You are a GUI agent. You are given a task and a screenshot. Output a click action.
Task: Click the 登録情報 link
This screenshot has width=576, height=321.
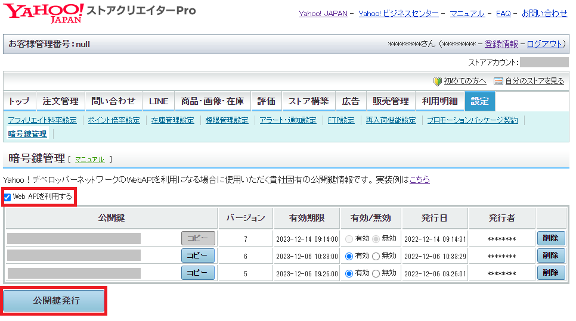(x=501, y=44)
